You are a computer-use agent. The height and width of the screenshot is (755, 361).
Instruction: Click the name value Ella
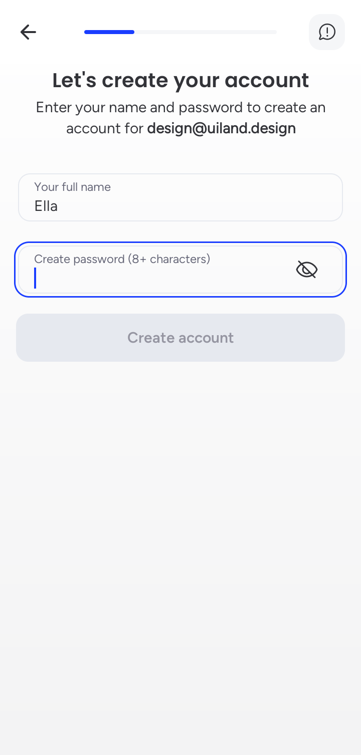coord(46,206)
